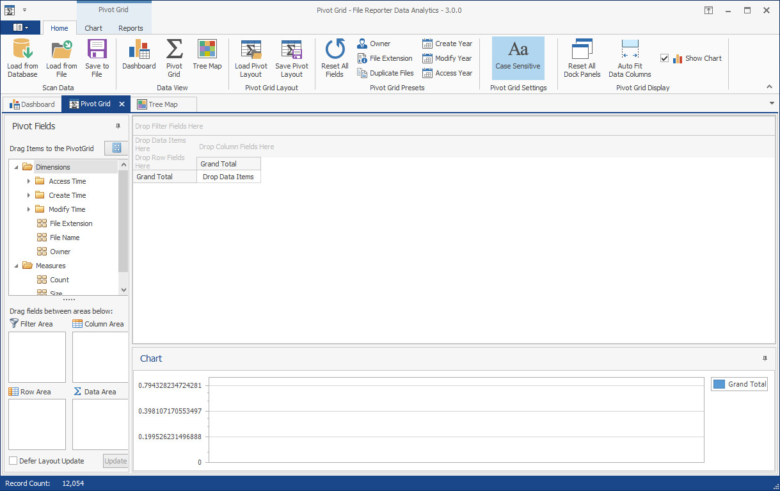This screenshot has height=491, width=780.
Task: Click the Column Area box
Action: click(100, 357)
